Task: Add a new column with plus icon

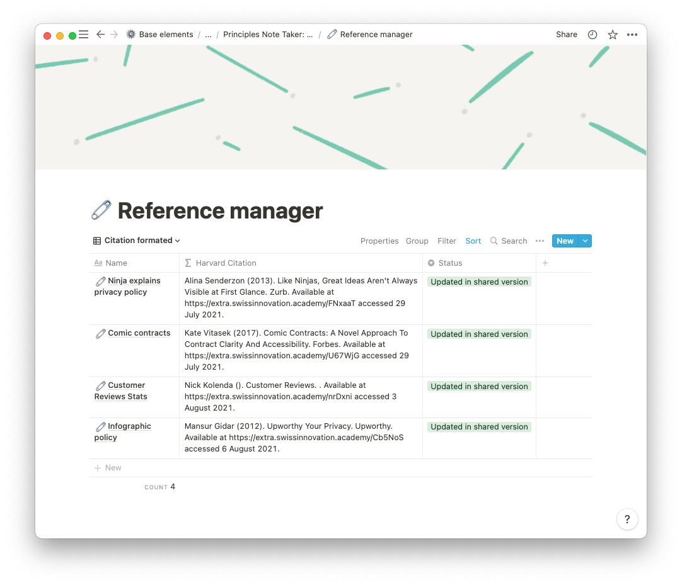Action: click(545, 263)
